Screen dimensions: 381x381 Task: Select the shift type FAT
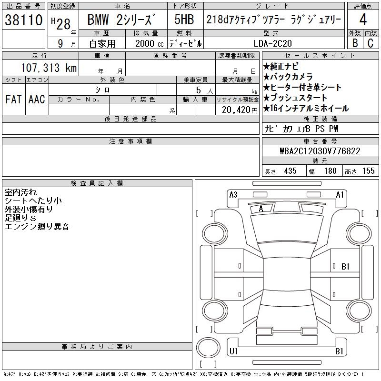[x=13, y=100]
